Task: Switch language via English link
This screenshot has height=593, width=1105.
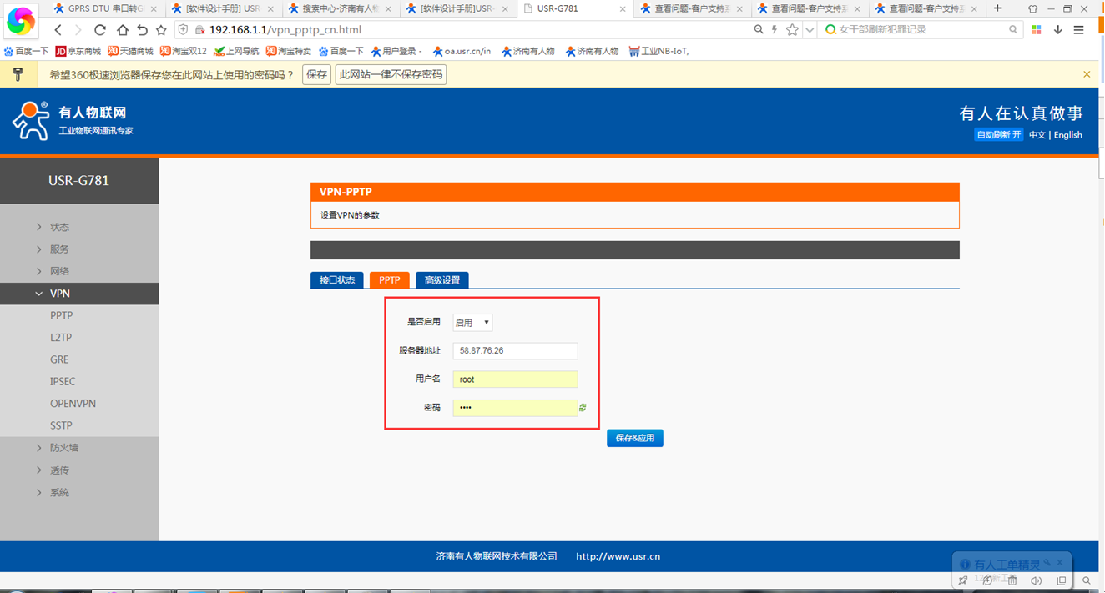Action: click(1067, 135)
